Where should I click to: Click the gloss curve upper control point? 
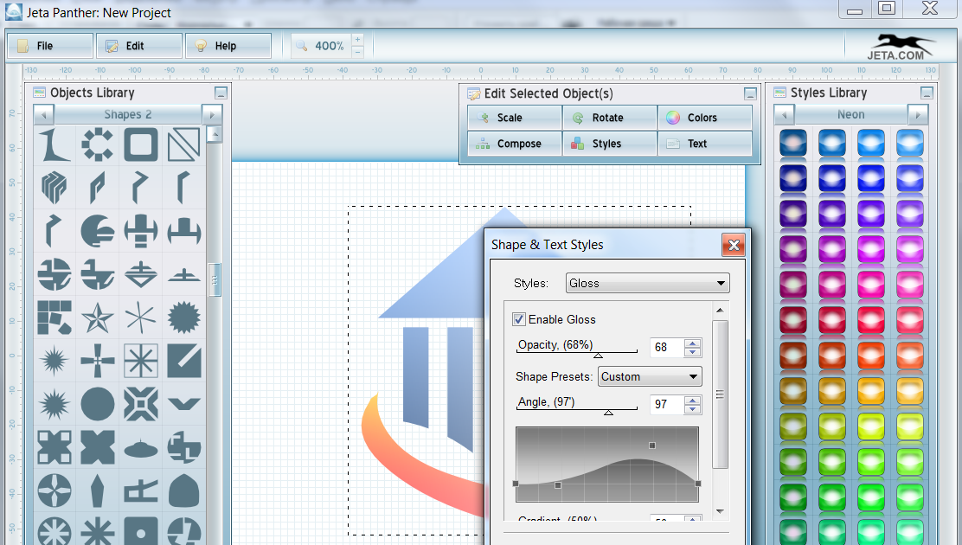(x=652, y=446)
